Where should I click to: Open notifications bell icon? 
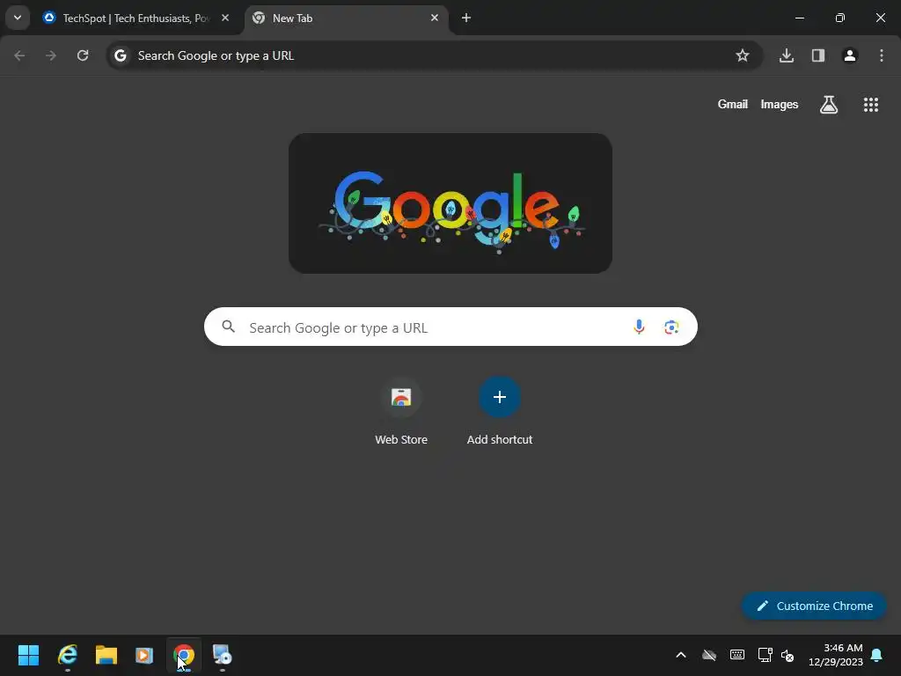tap(876, 655)
